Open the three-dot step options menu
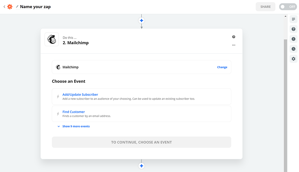Image resolution: width=299 pixels, height=172 pixels. click(234, 45)
